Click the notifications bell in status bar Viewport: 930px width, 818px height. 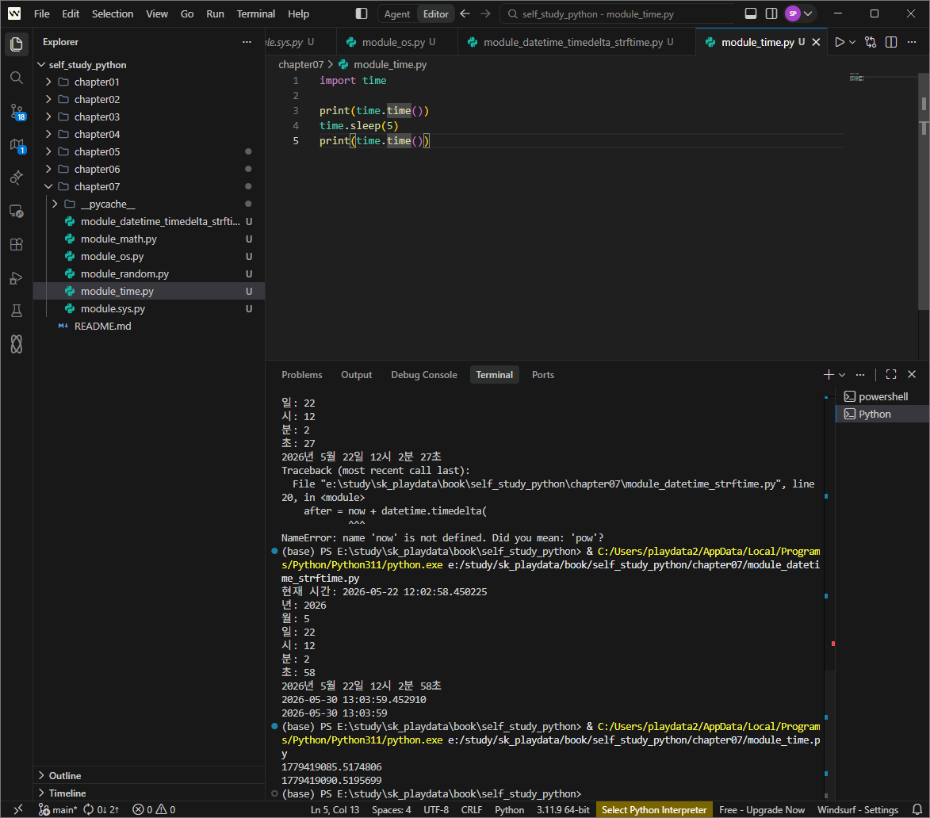coord(917,809)
